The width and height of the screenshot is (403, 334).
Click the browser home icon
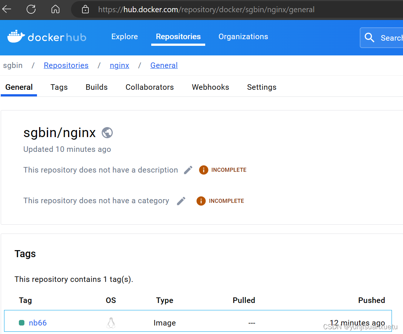(55, 9)
